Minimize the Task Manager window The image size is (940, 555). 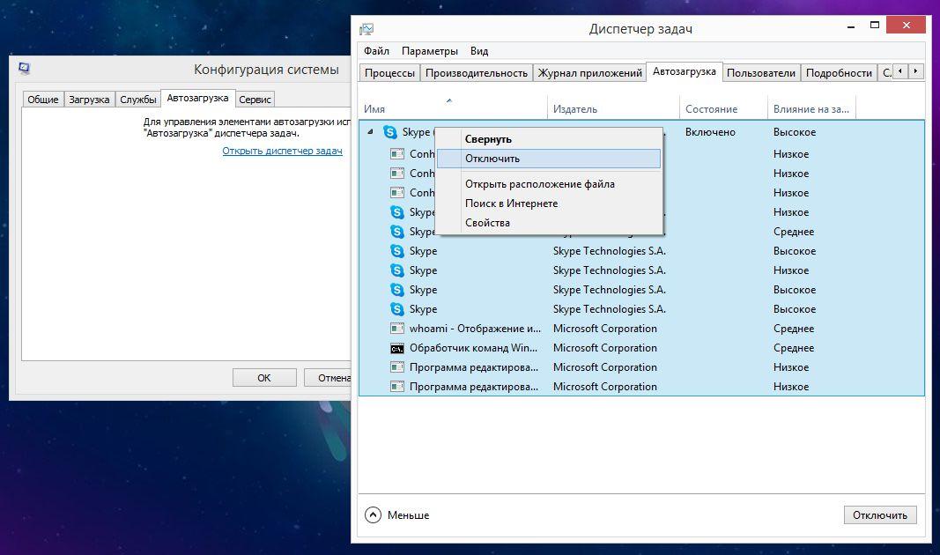(851, 26)
